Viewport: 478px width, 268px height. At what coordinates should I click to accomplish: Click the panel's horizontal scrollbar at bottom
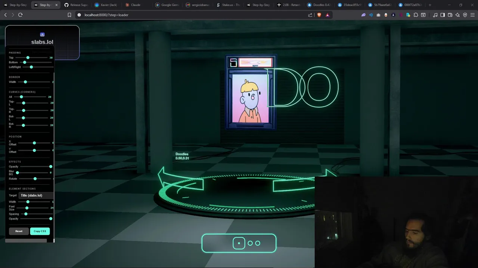point(26,240)
